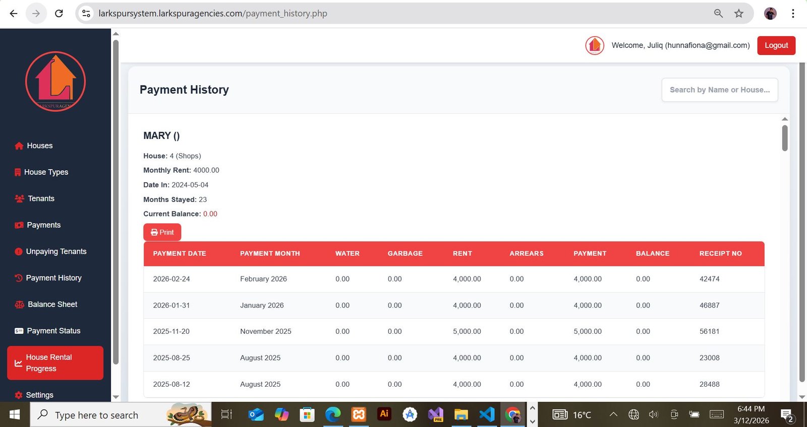Open Adobe Illustrator from taskbar
Screen dimensions: 807x427
coord(384,414)
